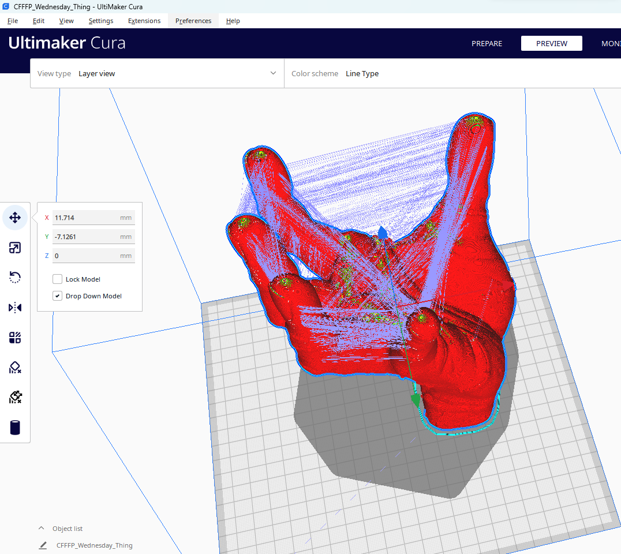Screen dimensions: 621x554
Task: Collapse the Object list panel
Action: [41, 528]
